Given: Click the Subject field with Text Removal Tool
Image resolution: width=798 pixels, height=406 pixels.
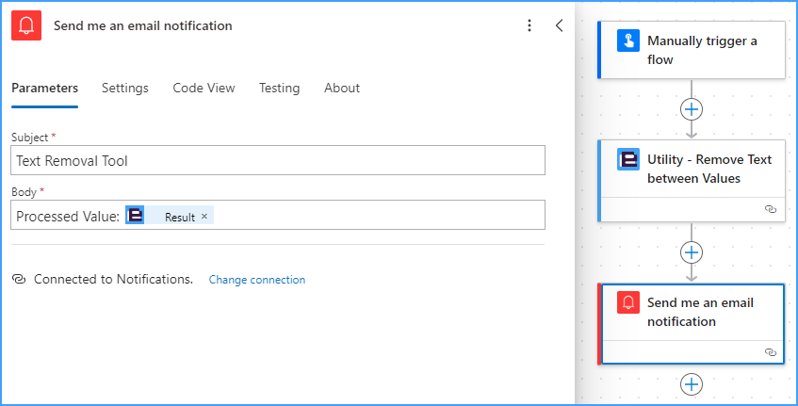Looking at the screenshot, I should tap(278, 160).
